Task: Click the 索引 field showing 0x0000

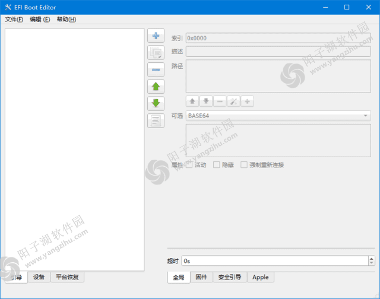Action: coord(278,38)
